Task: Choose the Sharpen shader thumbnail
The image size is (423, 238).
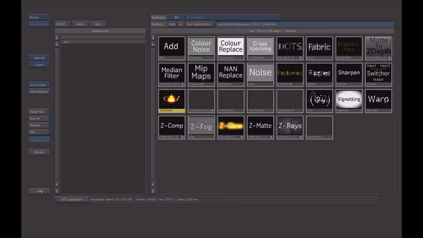Action: tap(349, 75)
